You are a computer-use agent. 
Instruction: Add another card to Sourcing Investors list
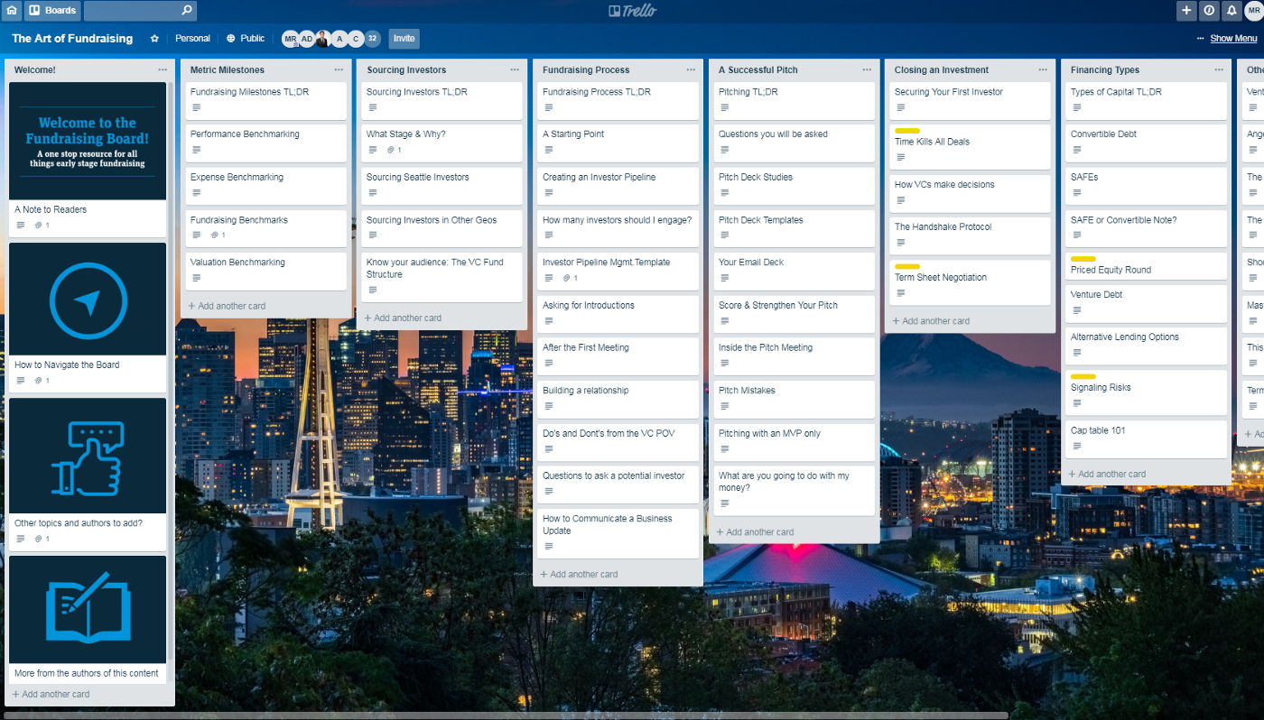tap(407, 318)
